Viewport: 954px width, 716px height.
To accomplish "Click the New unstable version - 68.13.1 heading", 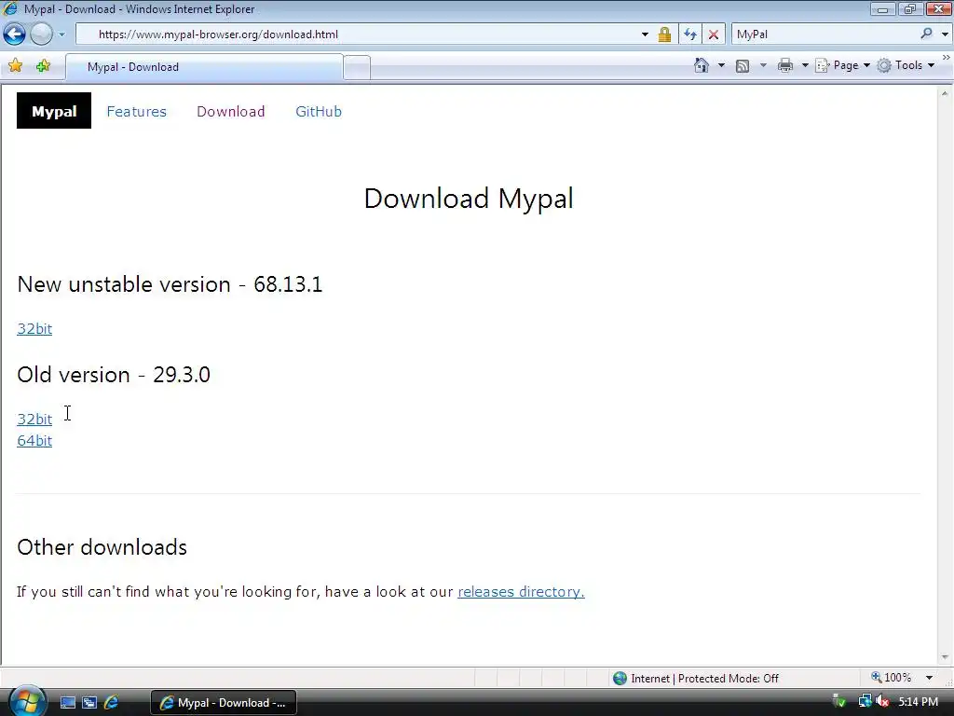I will click(170, 284).
